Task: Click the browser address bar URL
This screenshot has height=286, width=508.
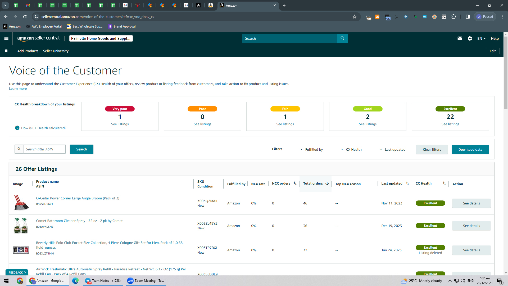Action: pos(98,17)
